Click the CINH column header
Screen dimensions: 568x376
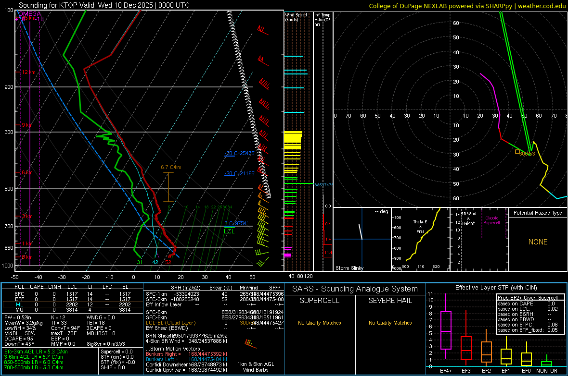click(x=54, y=287)
